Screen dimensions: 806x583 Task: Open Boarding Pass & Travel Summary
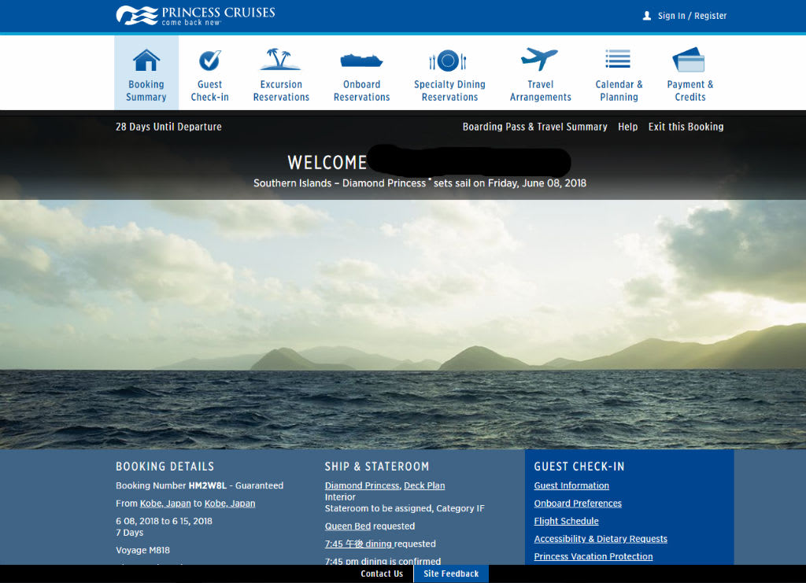pyautogui.click(x=534, y=127)
